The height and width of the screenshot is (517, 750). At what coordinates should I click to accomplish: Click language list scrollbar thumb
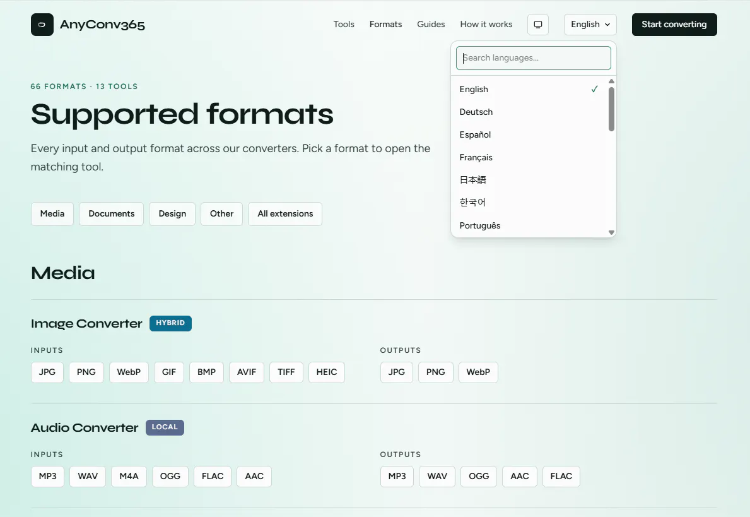[x=611, y=109]
